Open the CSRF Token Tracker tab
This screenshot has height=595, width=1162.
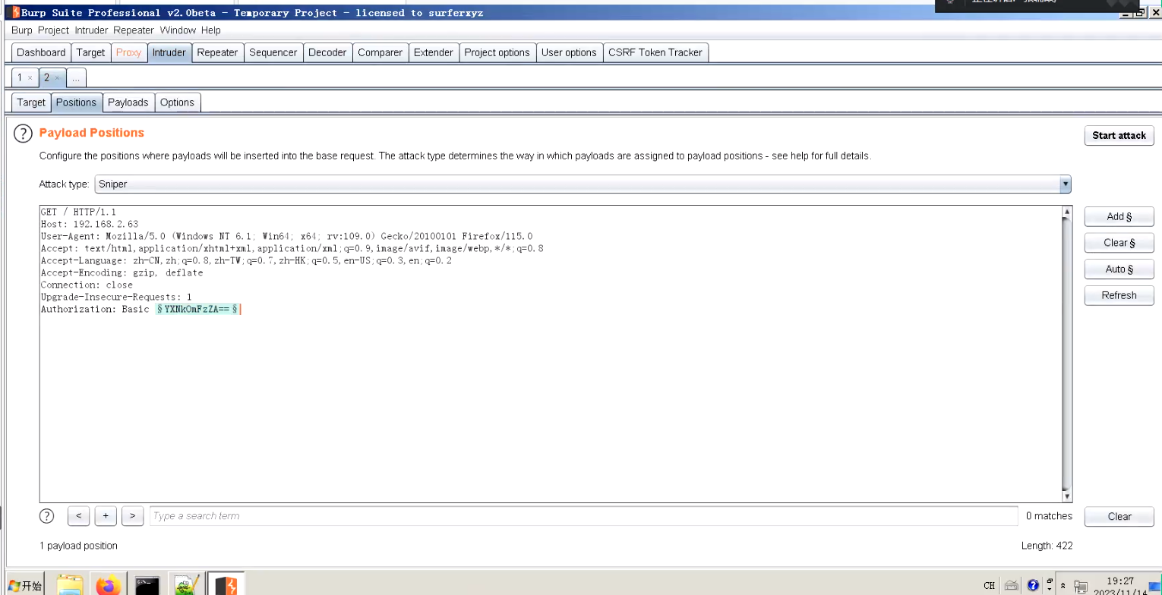(x=655, y=52)
